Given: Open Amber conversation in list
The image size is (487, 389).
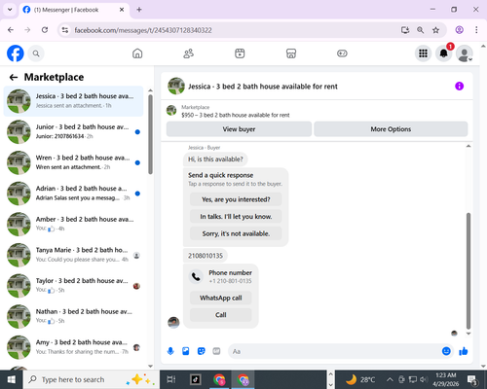Looking at the screenshot, I should point(73,225).
